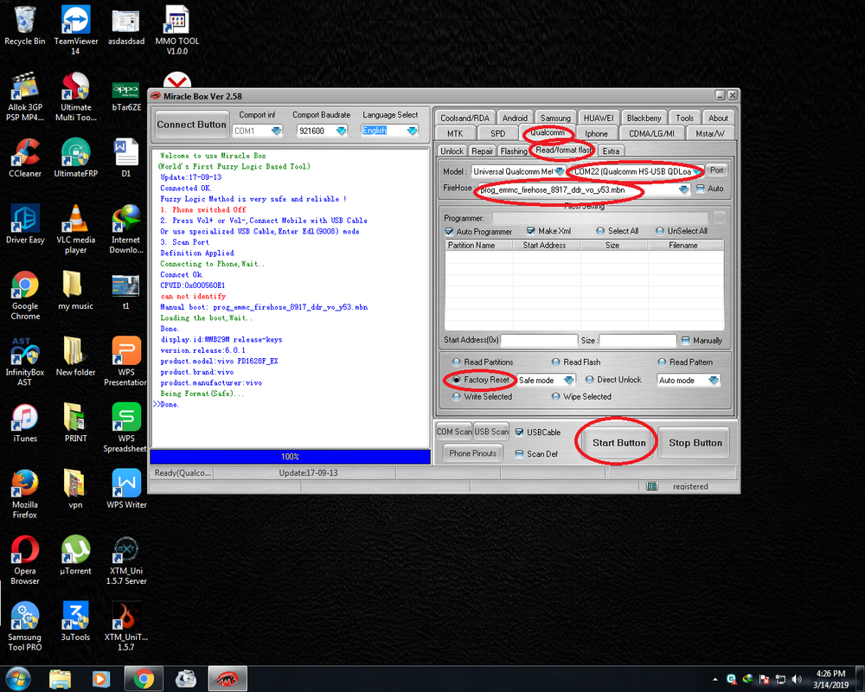865x692 pixels.
Task: Launch TeamViewer 14 from desktop
Action: 75,30
